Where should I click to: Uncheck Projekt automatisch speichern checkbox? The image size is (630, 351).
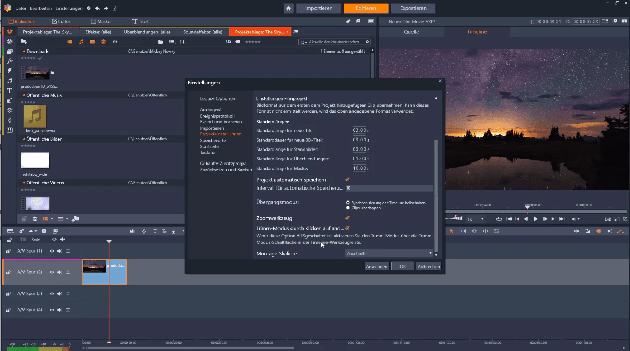[x=347, y=180]
